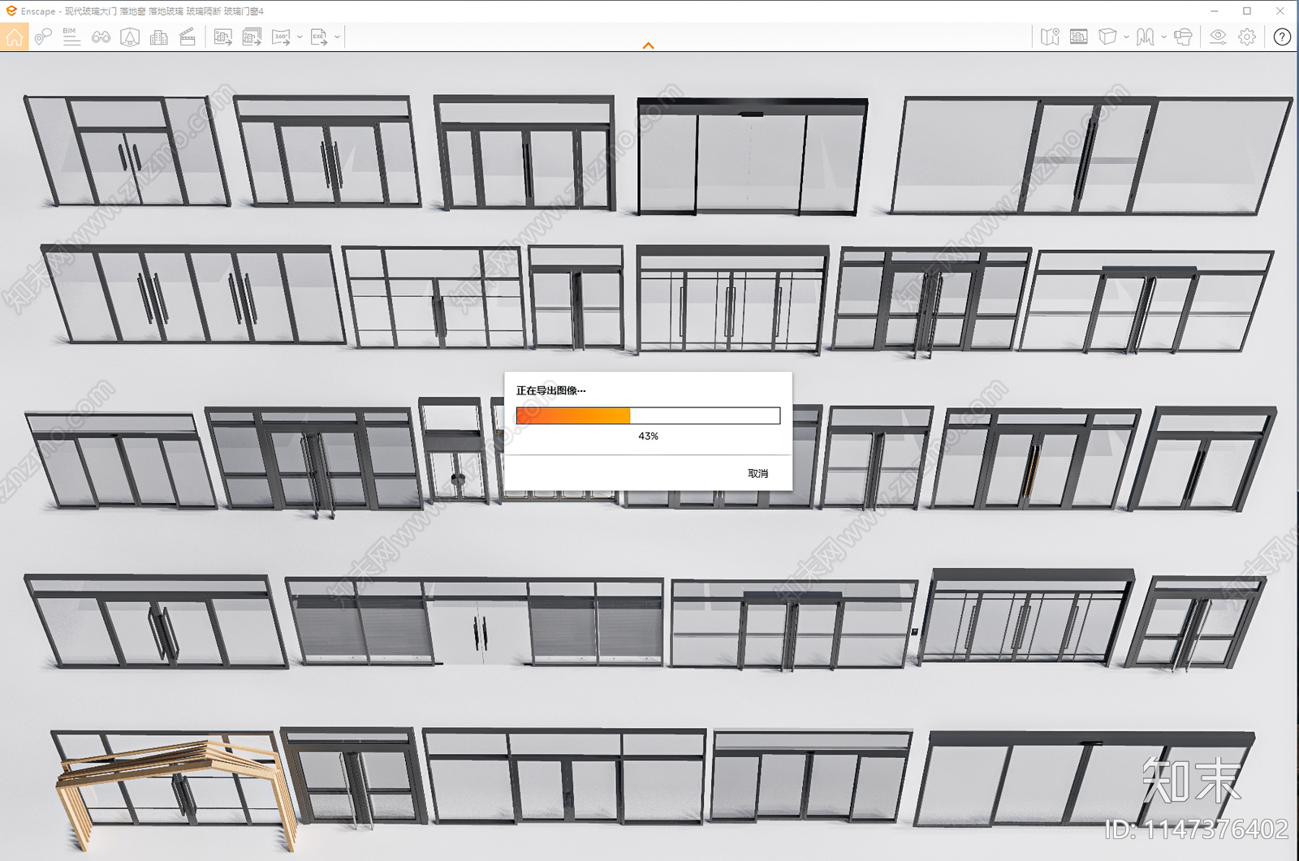
Task: Click the door model with roller shutters
Action: click(x=476, y=622)
